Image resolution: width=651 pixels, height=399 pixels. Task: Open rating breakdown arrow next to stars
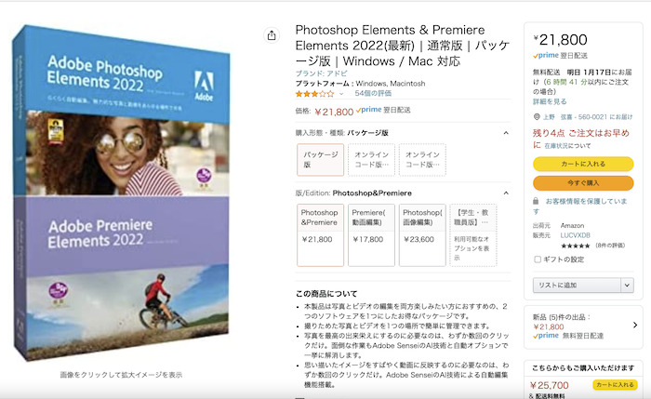pos(341,94)
